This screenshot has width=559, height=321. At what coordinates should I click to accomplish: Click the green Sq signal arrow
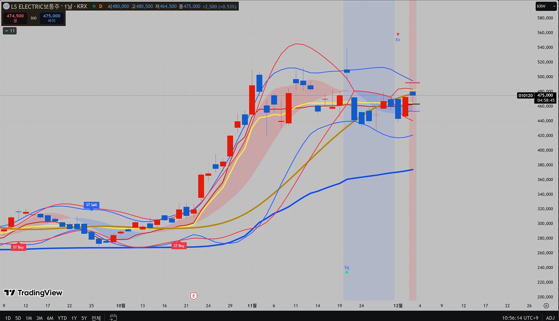point(347,272)
